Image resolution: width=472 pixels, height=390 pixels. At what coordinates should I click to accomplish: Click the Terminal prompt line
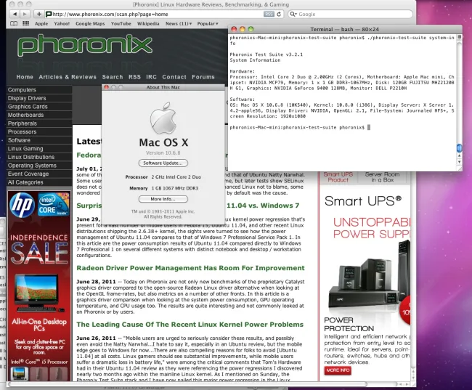300,127
